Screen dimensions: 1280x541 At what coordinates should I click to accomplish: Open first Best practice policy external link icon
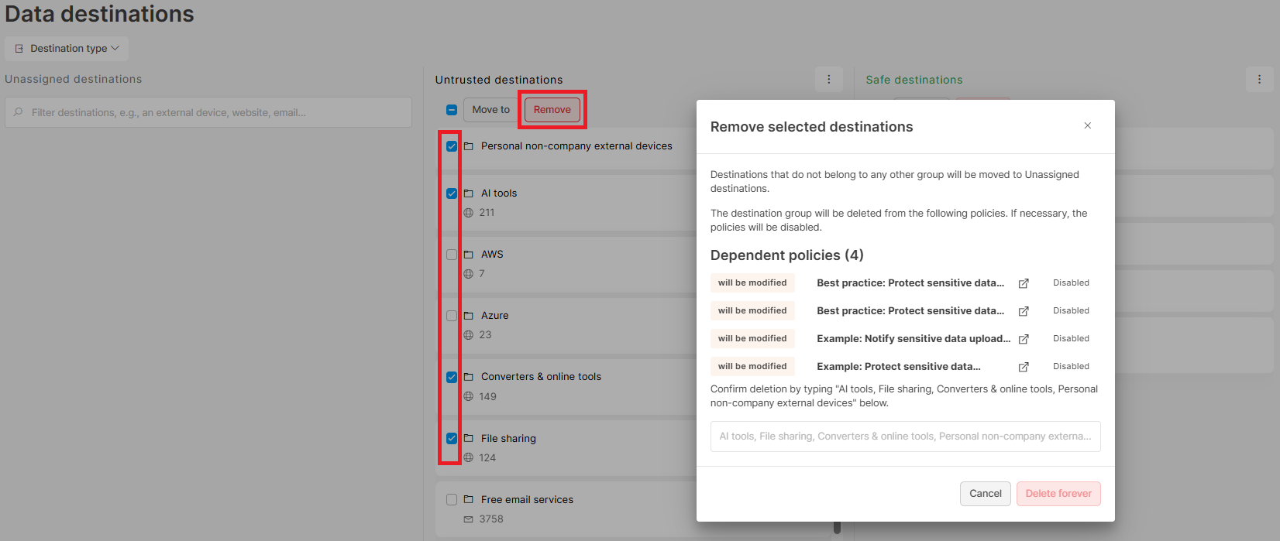pos(1024,283)
